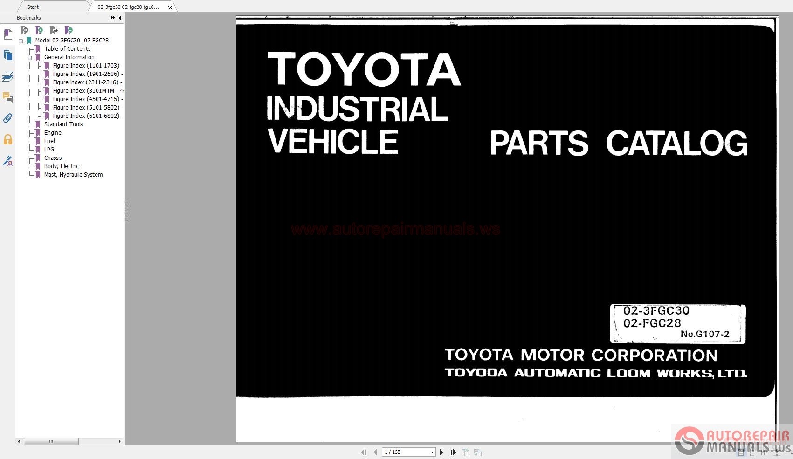Open the page number dropdown
This screenshot has width=793, height=459.
click(x=432, y=452)
